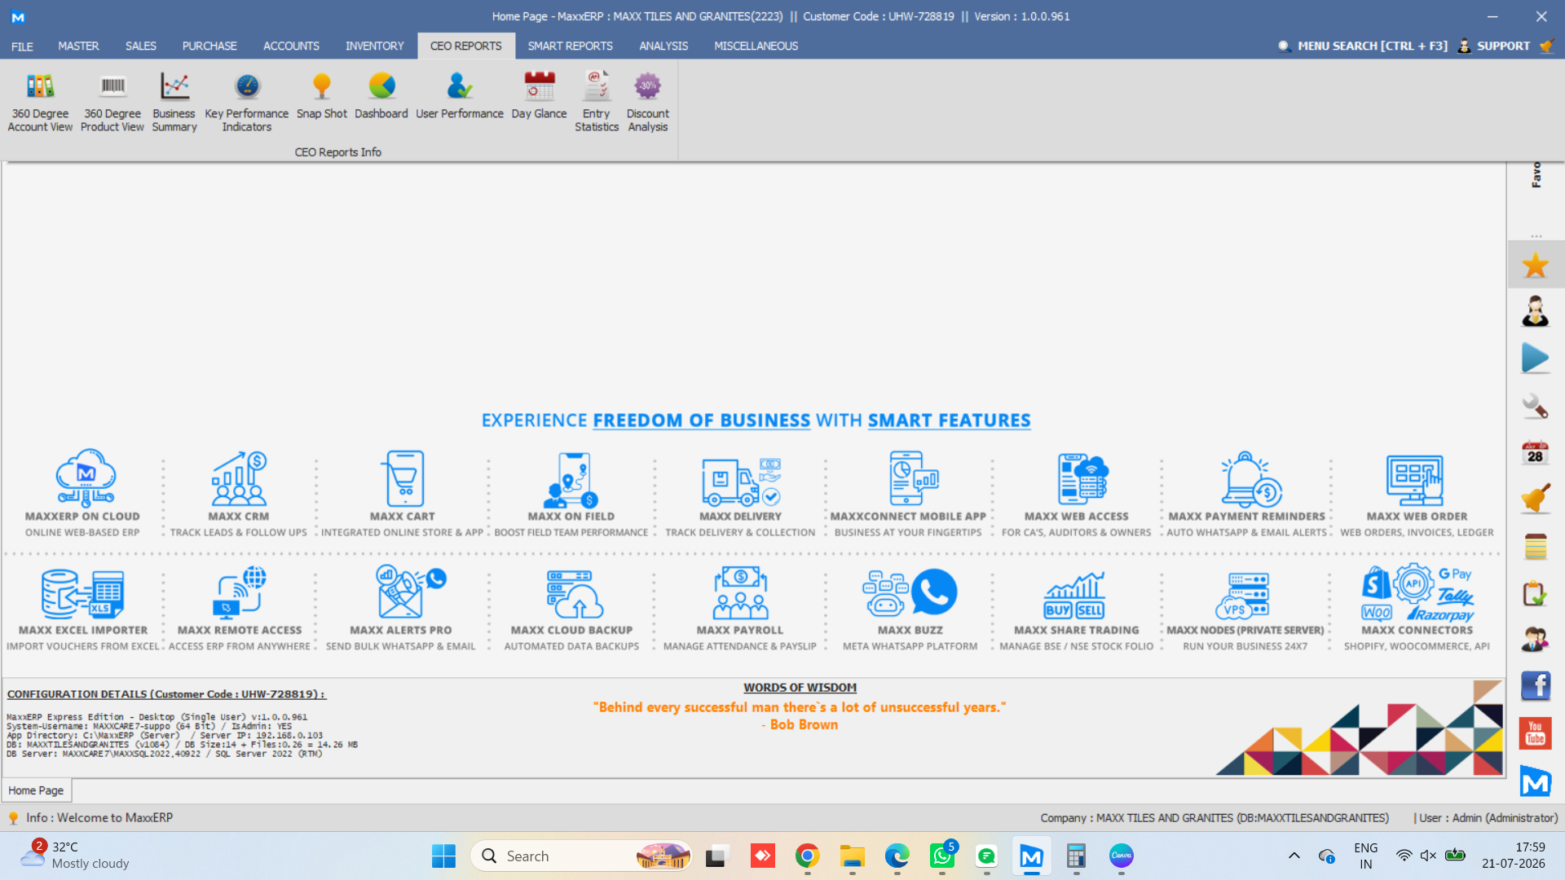Open the calendar 28 sidebar icon

click(x=1535, y=452)
